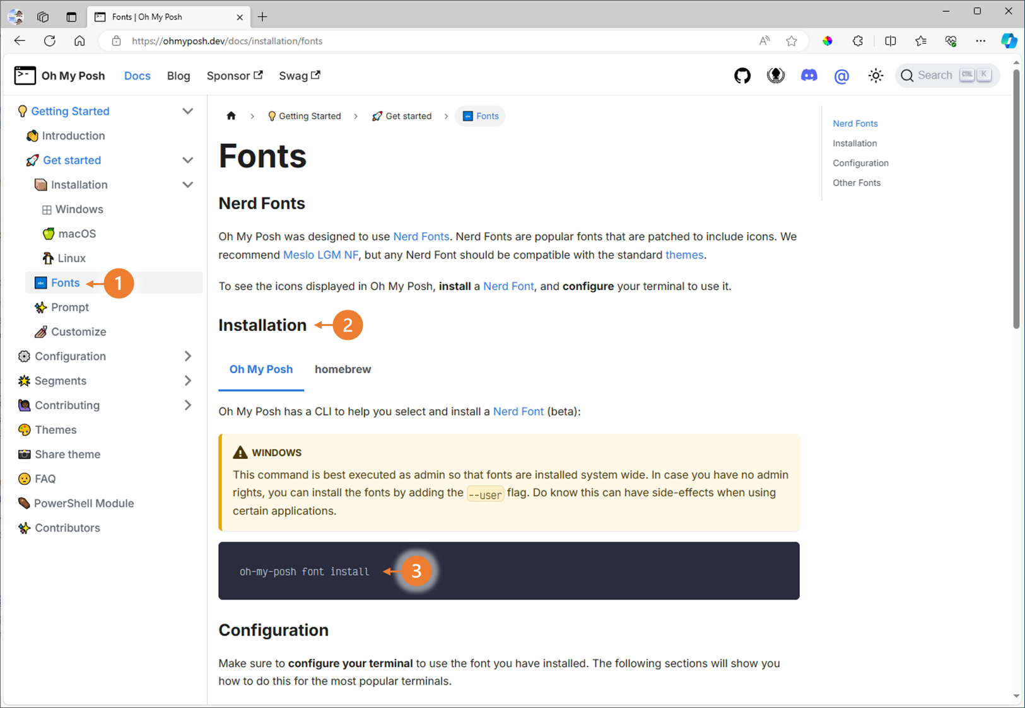Go to browser home page icon

point(79,41)
